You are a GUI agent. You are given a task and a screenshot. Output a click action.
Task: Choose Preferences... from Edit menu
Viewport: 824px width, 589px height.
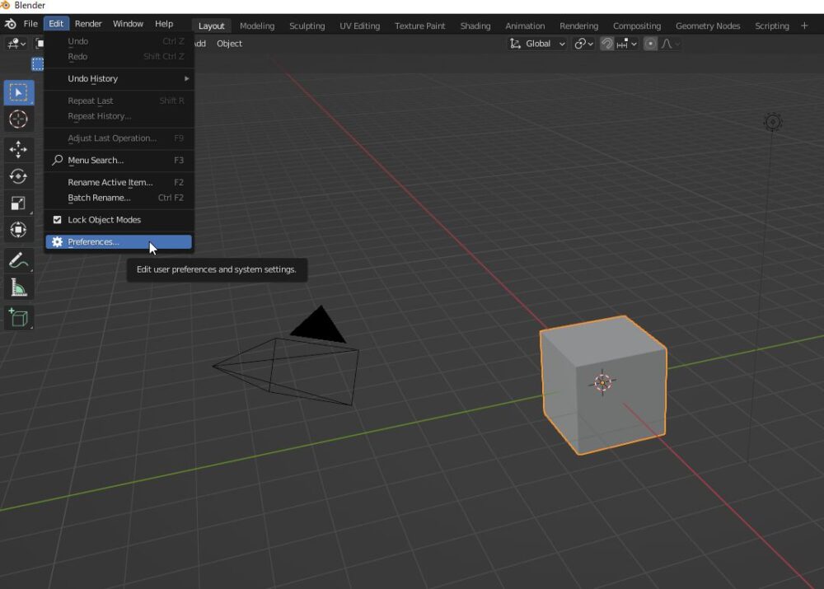pos(119,241)
